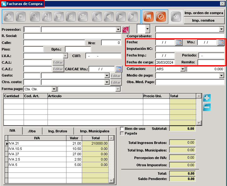Click the clipboard report toolbar icon

(x=71, y=17)
